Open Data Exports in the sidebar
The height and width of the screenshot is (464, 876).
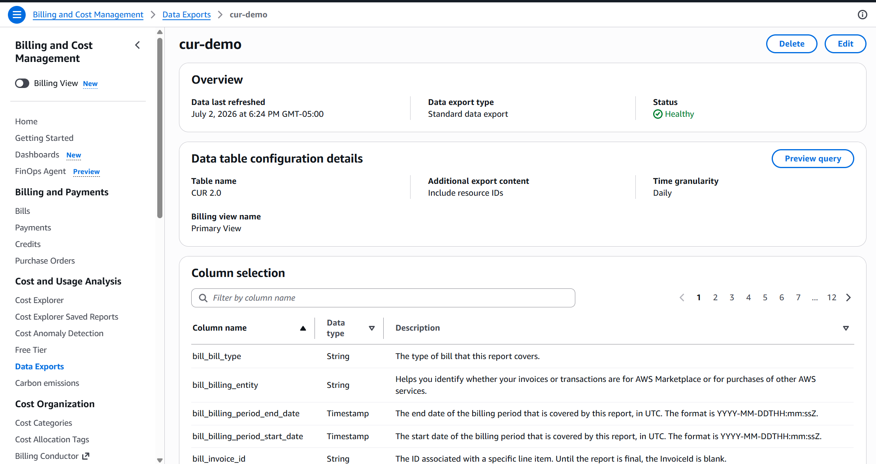40,367
